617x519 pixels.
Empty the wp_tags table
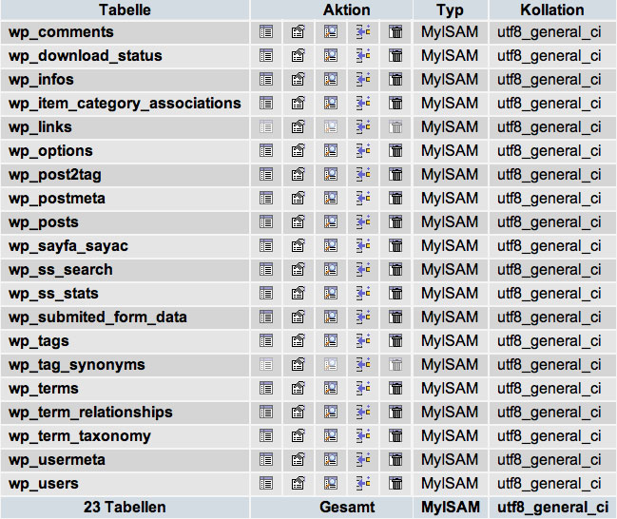point(395,340)
